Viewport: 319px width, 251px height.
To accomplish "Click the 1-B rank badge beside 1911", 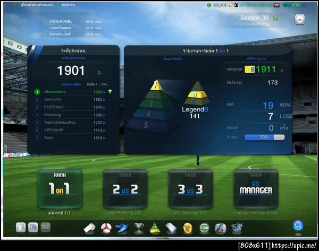I will (250, 70).
